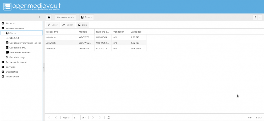
Task: Sort by the Vendedor column header
Action: pos(120,32)
